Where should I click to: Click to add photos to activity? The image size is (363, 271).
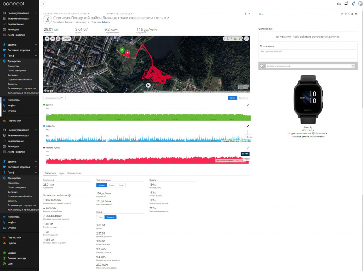click(308, 37)
